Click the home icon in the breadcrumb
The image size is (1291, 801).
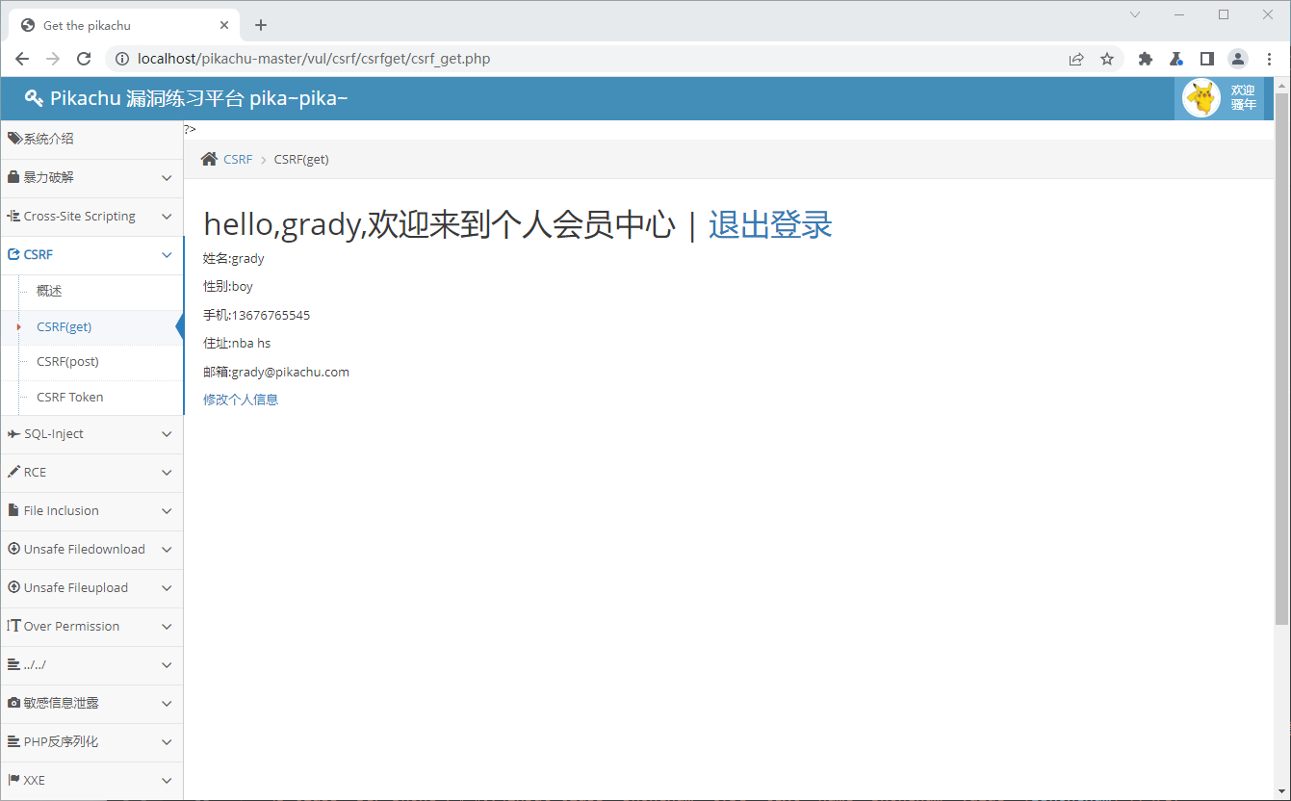[208, 158]
